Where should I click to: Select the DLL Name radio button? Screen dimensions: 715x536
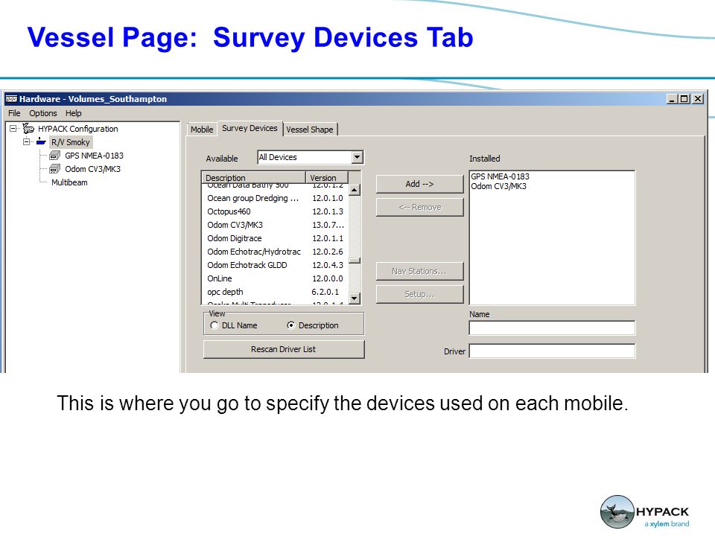click(x=214, y=325)
